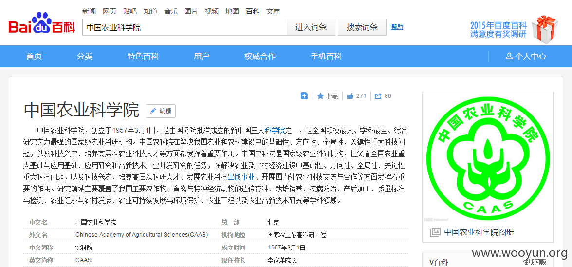Follow the 出版事业 hyperlink in the article
This screenshot has height=267, width=572.
point(241,177)
